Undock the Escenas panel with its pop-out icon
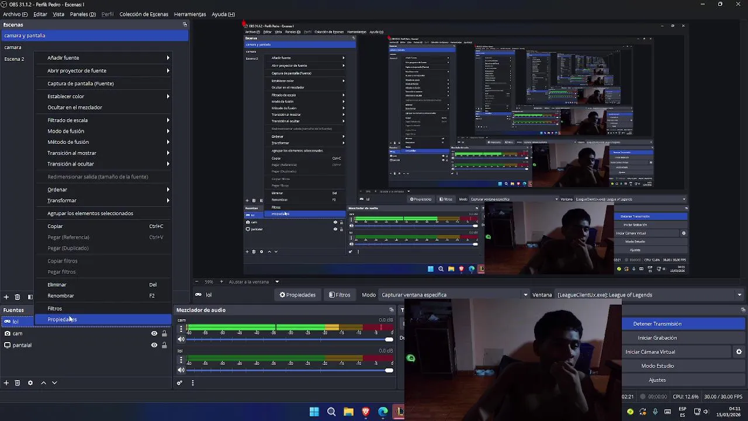Image resolution: width=748 pixels, height=421 pixels. [185, 25]
